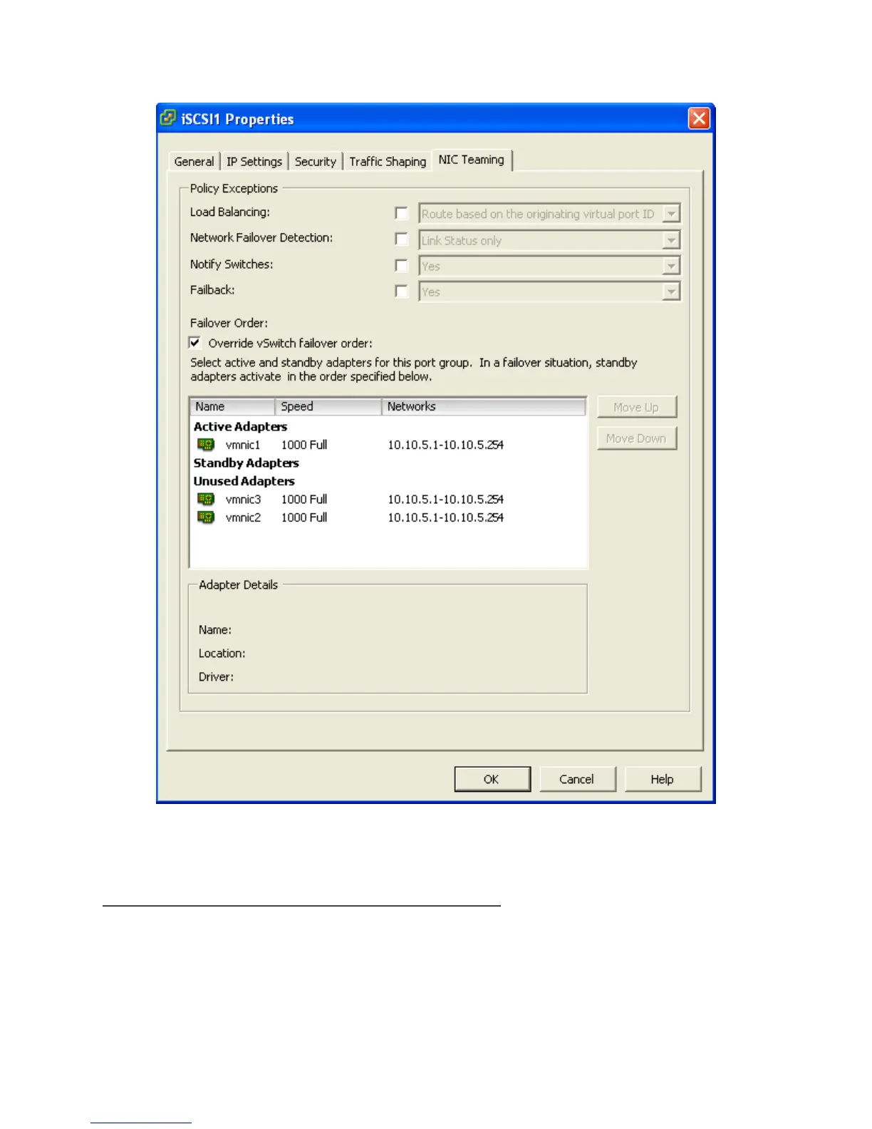Click the vmnic3 network adapter icon
This screenshot has width=872, height=1129.
pyautogui.click(x=206, y=500)
